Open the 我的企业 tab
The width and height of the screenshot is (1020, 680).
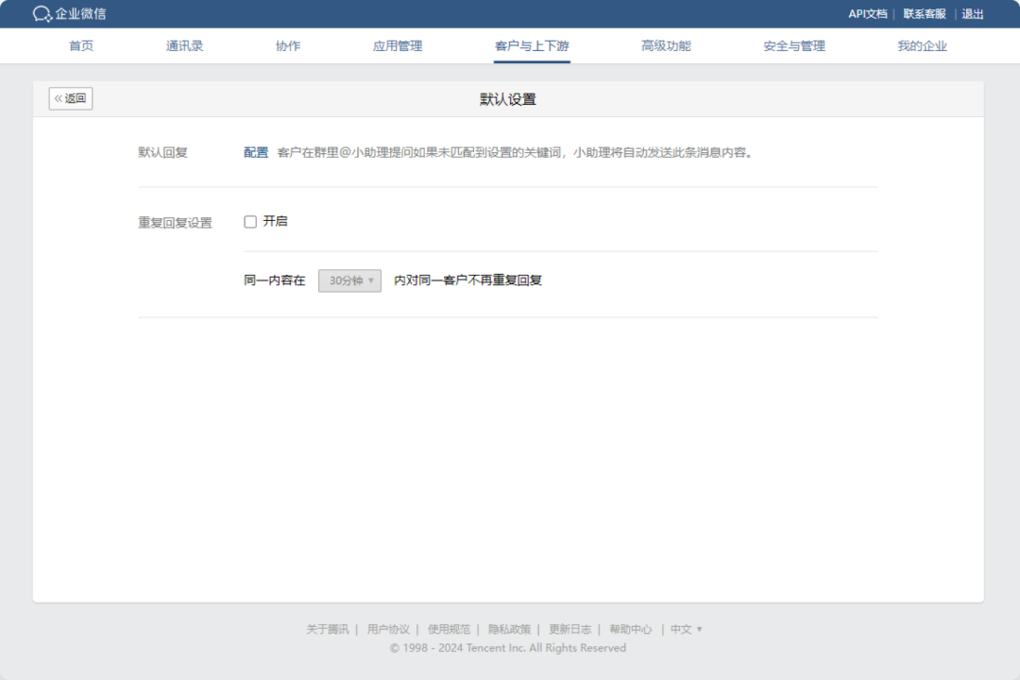click(922, 46)
